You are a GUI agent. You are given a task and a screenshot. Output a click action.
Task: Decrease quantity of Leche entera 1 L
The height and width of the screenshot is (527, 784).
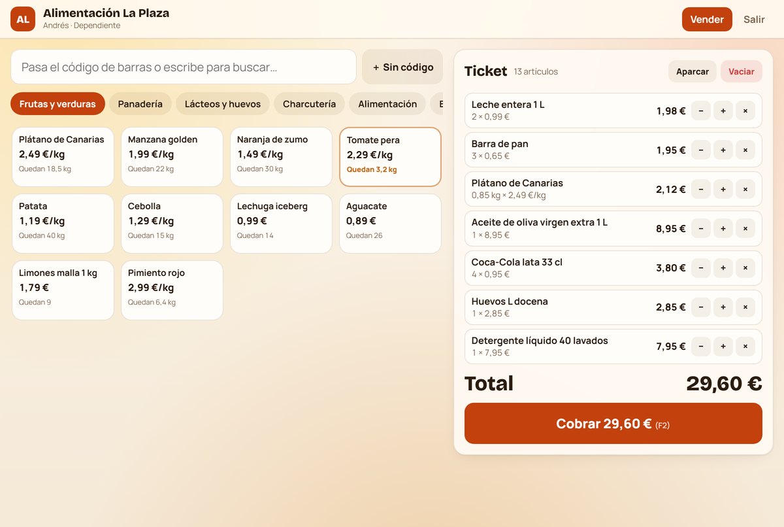700,111
